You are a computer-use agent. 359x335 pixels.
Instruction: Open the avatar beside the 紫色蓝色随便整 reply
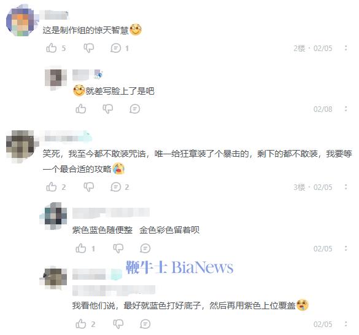55,216
